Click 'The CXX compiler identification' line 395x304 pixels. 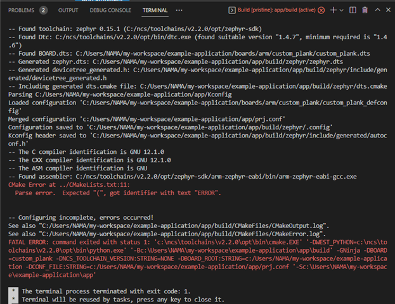(89, 160)
